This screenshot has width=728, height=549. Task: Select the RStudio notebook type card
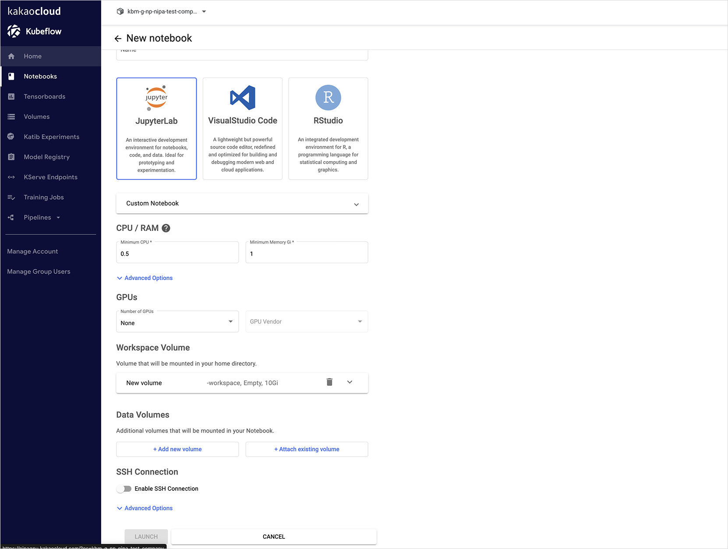coord(328,129)
